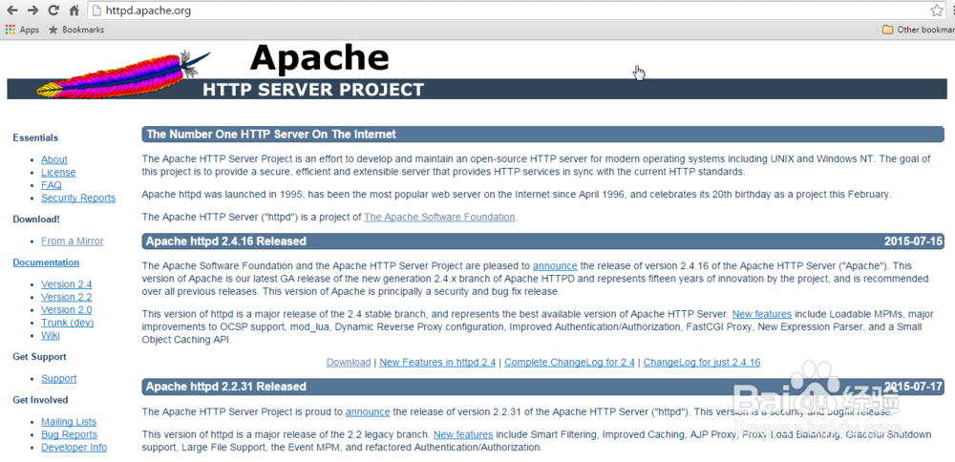The width and height of the screenshot is (955, 462).
Task: Click announce link in 2.4.16 section
Action: pyautogui.click(x=555, y=266)
